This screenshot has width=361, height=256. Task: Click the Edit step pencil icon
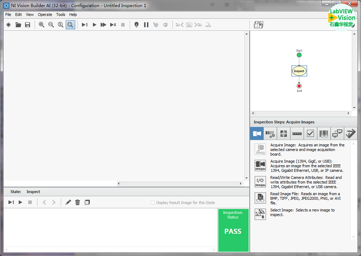pyautogui.click(x=68, y=202)
